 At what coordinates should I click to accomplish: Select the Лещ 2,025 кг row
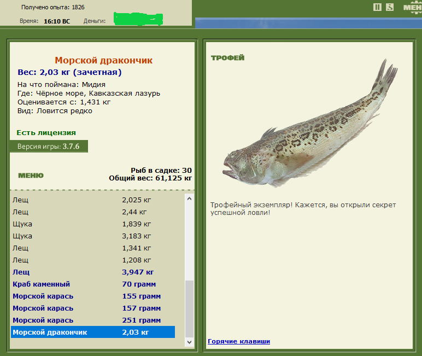tap(93, 200)
